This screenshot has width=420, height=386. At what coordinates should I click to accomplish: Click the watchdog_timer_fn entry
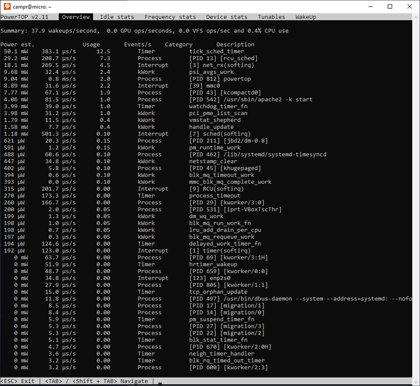218,106
